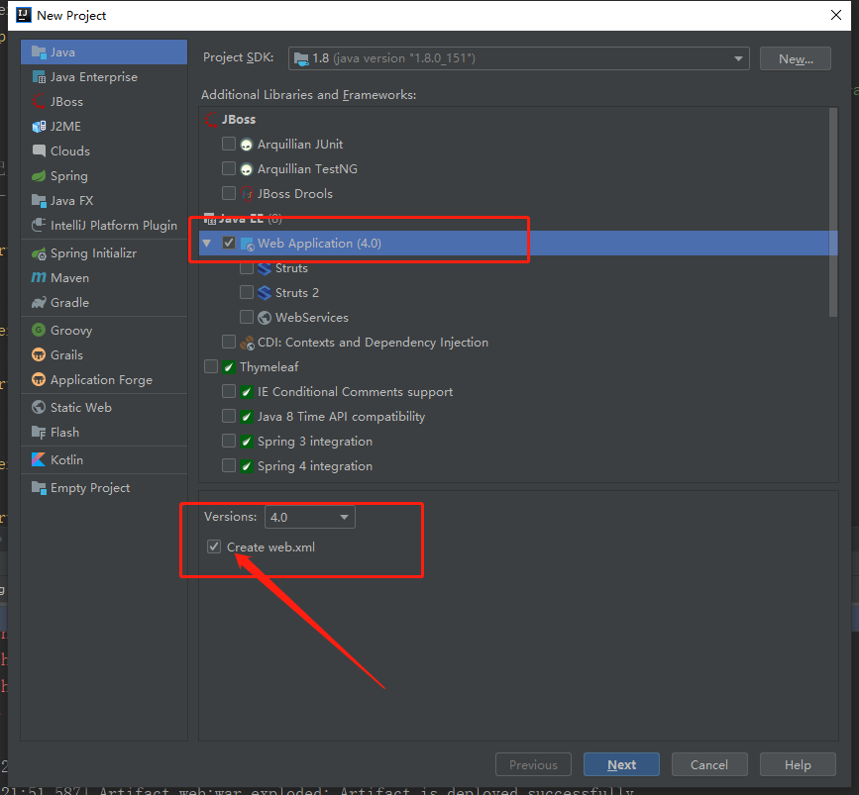Pick the JBoss icon in sidebar

click(39, 102)
